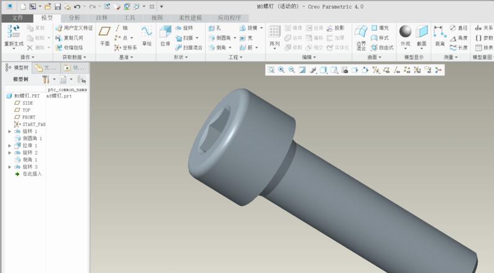494x273 pixels.
Task: Select the 填充 (Fill) surface tool
Action: (380, 28)
